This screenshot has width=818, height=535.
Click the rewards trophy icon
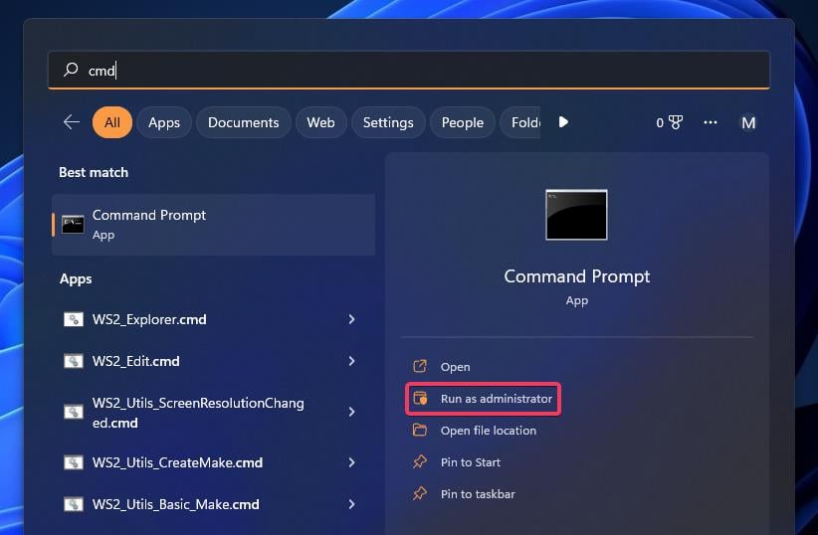(x=676, y=122)
